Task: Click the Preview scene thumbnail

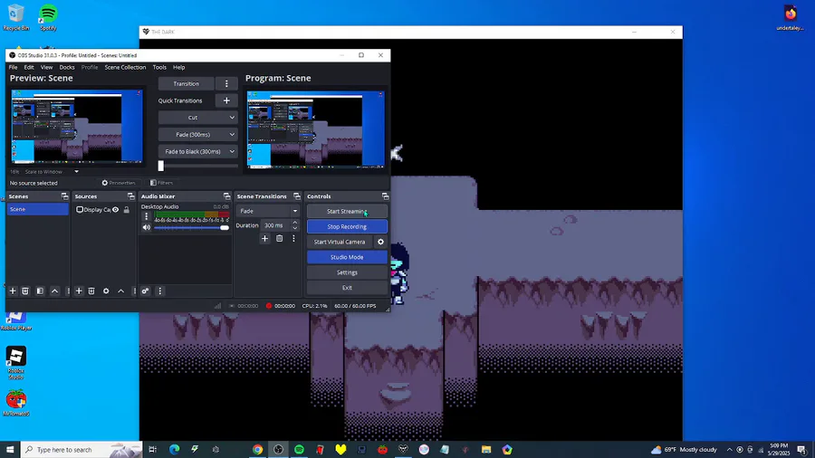Action: pos(77,126)
